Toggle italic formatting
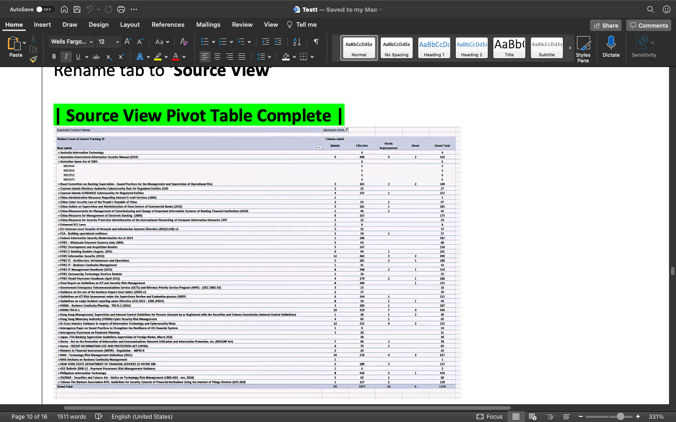Image resolution: width=676 pixels, height=422 pixels. pyautogui.click(x=66, y=57)
